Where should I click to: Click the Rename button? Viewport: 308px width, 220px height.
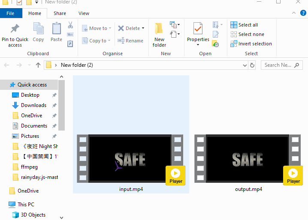(x=130, y=41)
